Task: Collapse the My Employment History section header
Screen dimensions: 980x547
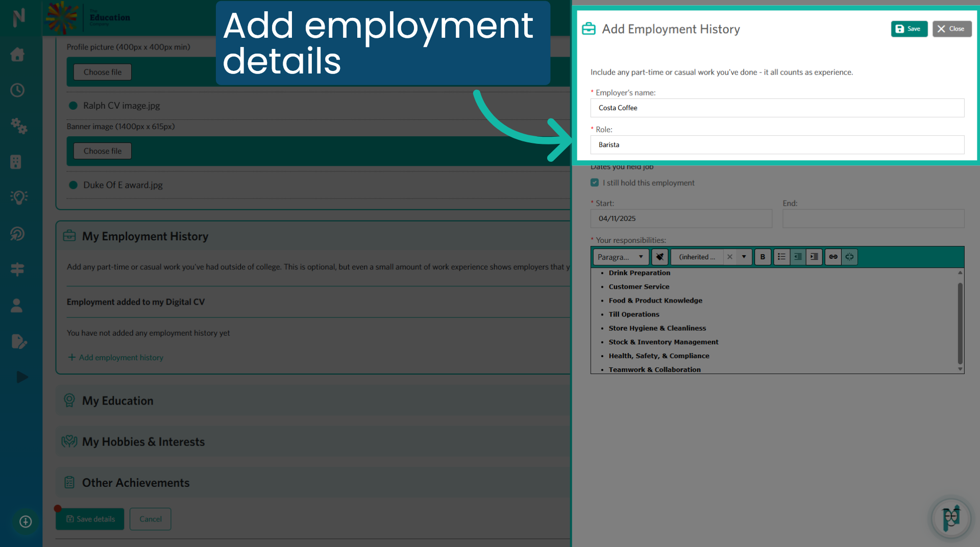Action: 312,236
